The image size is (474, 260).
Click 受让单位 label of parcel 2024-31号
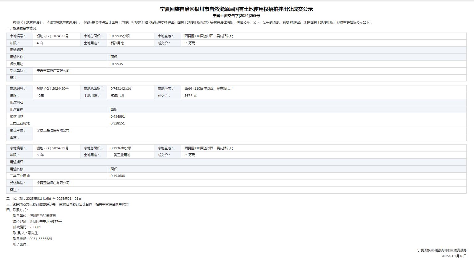coord(18,183)
